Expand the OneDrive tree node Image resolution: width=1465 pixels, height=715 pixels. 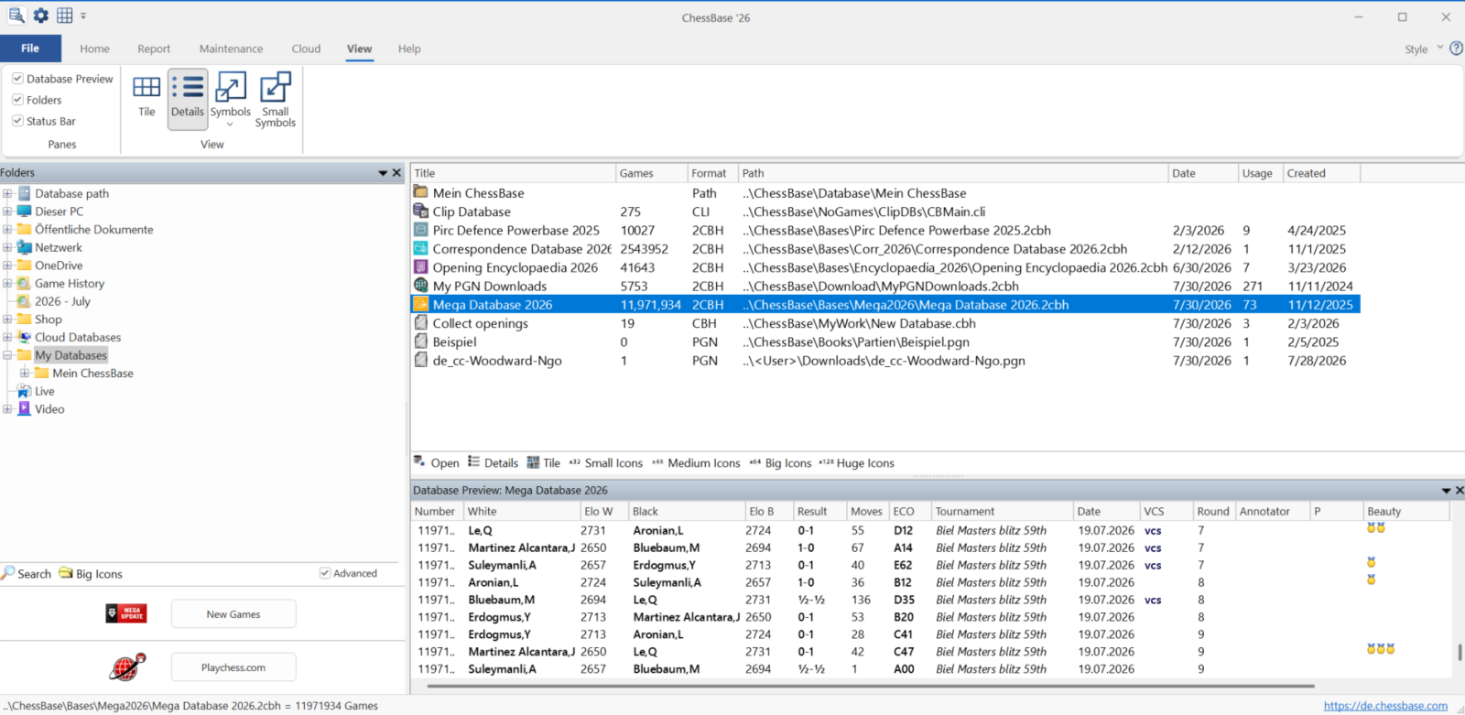[7, 265]
